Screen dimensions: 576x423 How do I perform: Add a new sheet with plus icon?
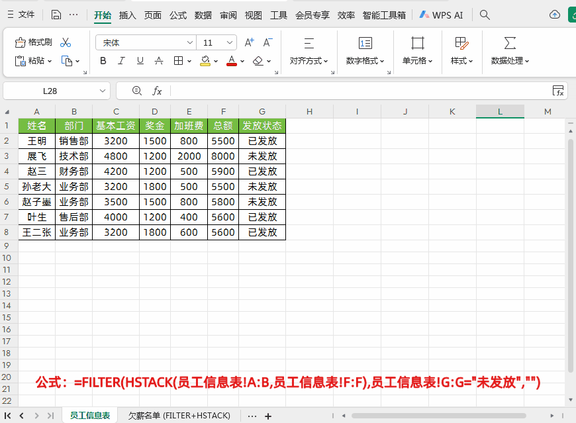[268, 416]
